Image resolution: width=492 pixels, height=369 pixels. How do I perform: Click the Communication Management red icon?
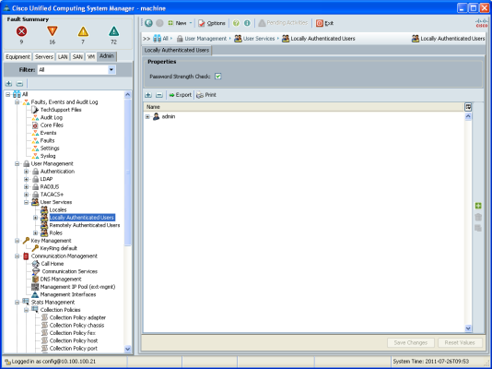(26, 256)
